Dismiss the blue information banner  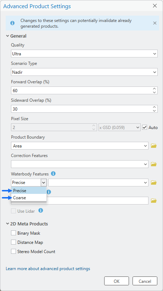(154, 23)
